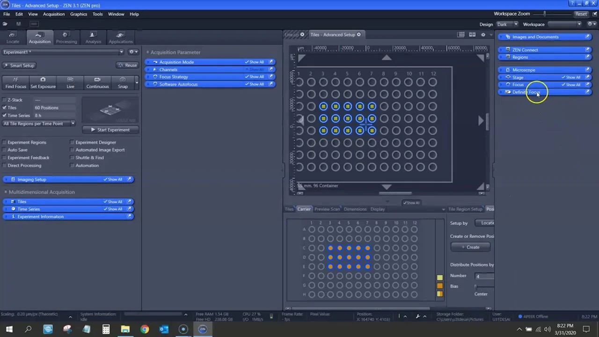Start Continuous acquisition mode
The image size is (599, 337).
pos(97,83)
